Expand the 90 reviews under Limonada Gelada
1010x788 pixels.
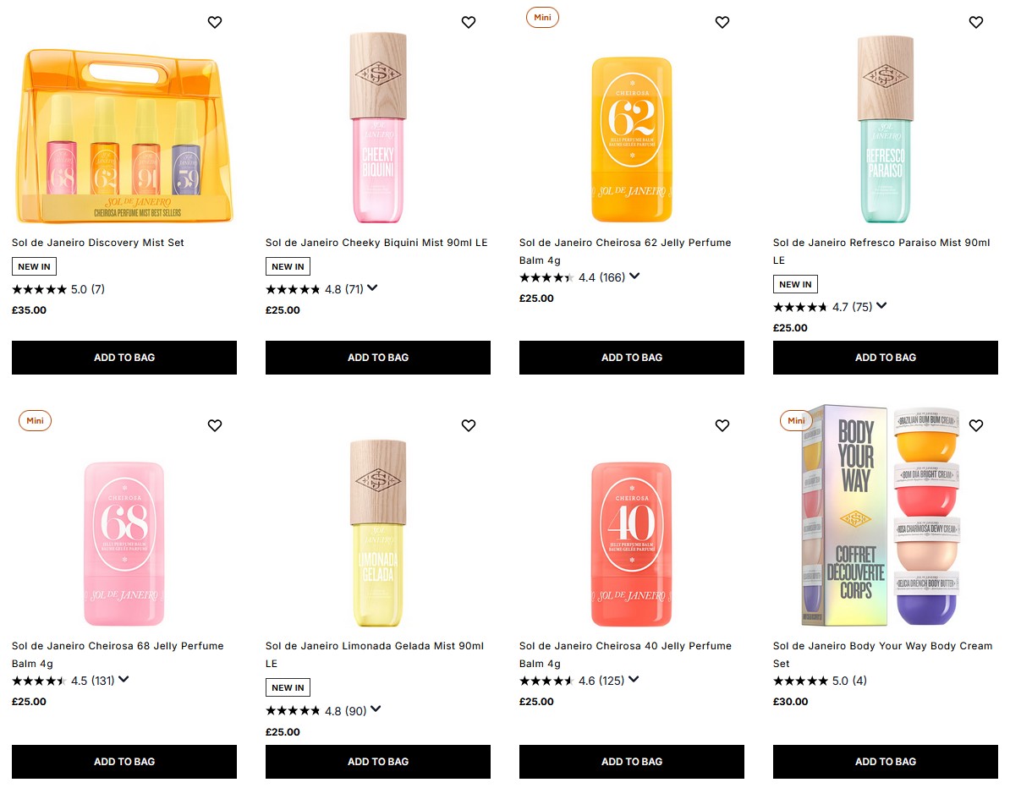click(x=376, y=710)
